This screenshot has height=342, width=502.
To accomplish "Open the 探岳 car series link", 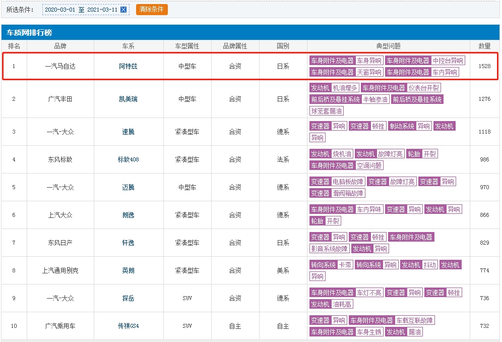I will coord(128,298).
